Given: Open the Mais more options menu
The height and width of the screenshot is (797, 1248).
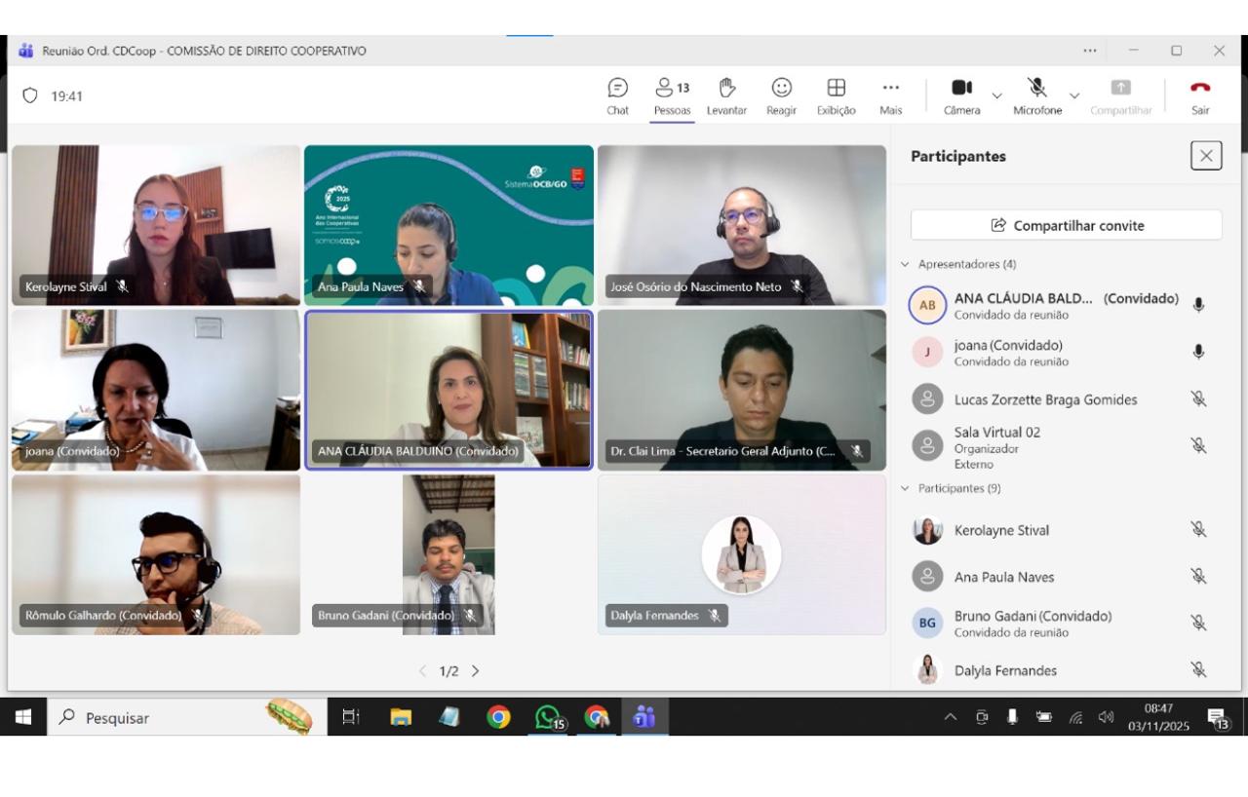Looking at the screenshot, I should [x=890, y=95].
